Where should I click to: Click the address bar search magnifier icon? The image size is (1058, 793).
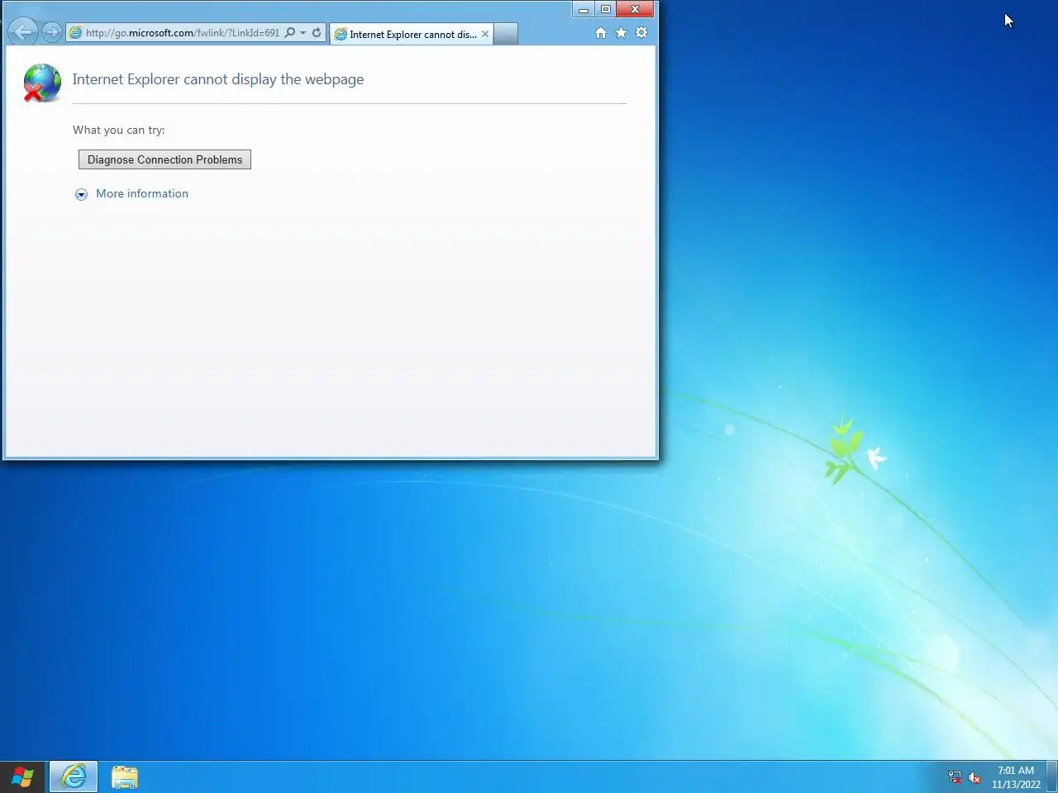coord(289,33)
